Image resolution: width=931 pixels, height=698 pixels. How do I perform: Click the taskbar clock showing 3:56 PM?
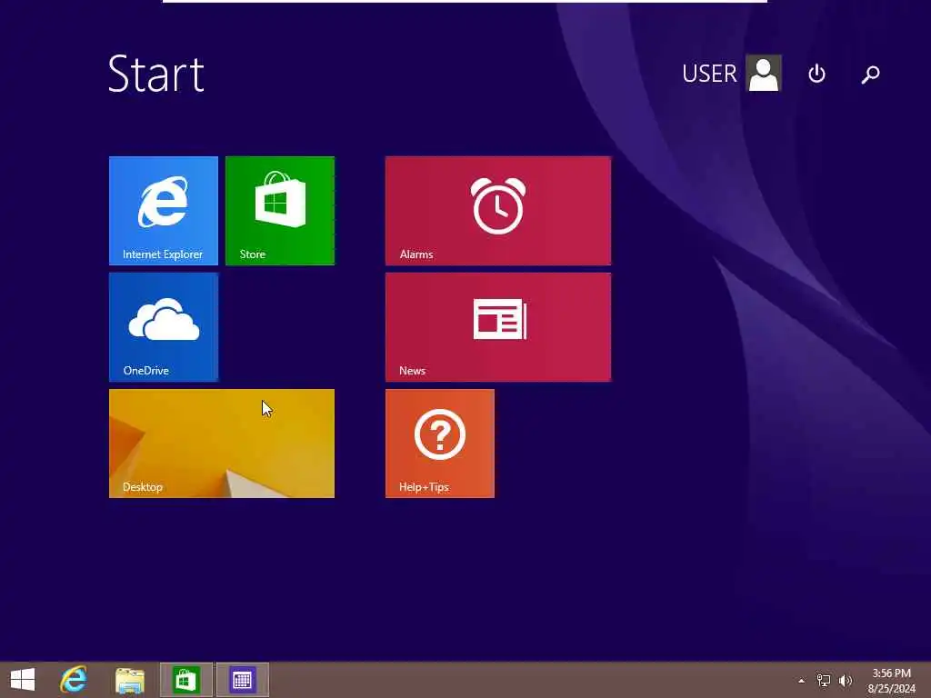[891, 681]
